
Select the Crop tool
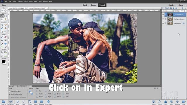[2, 52]
